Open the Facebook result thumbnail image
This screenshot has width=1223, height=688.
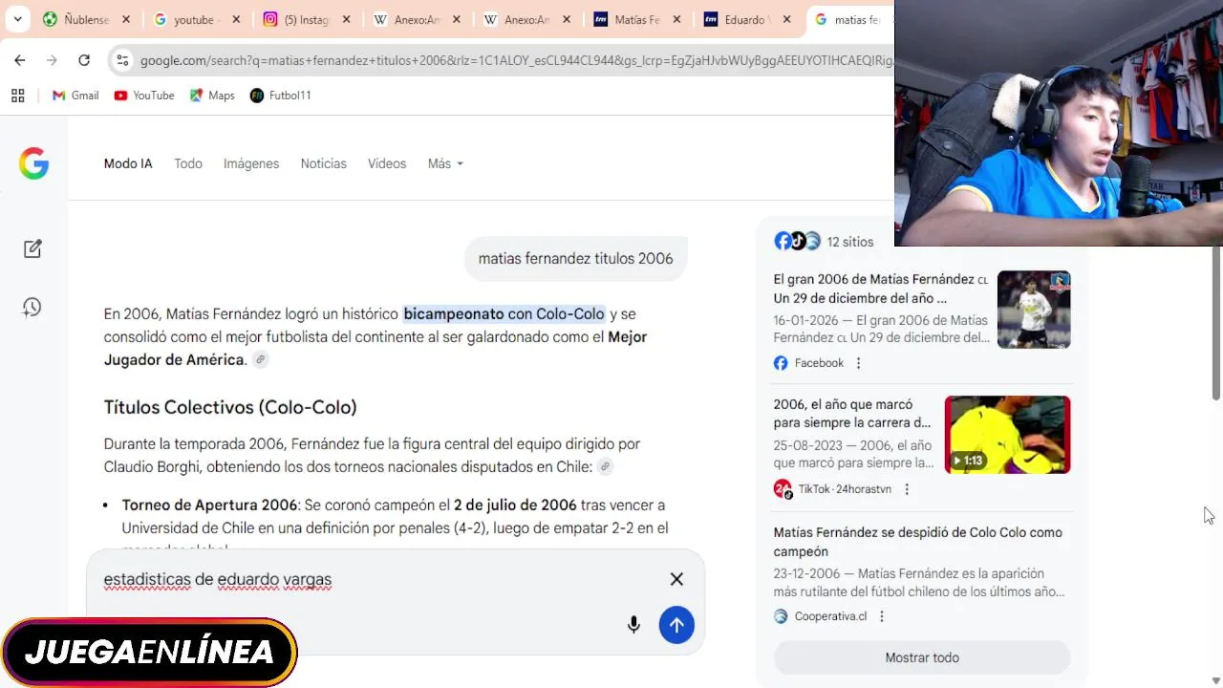(1034, 310)
